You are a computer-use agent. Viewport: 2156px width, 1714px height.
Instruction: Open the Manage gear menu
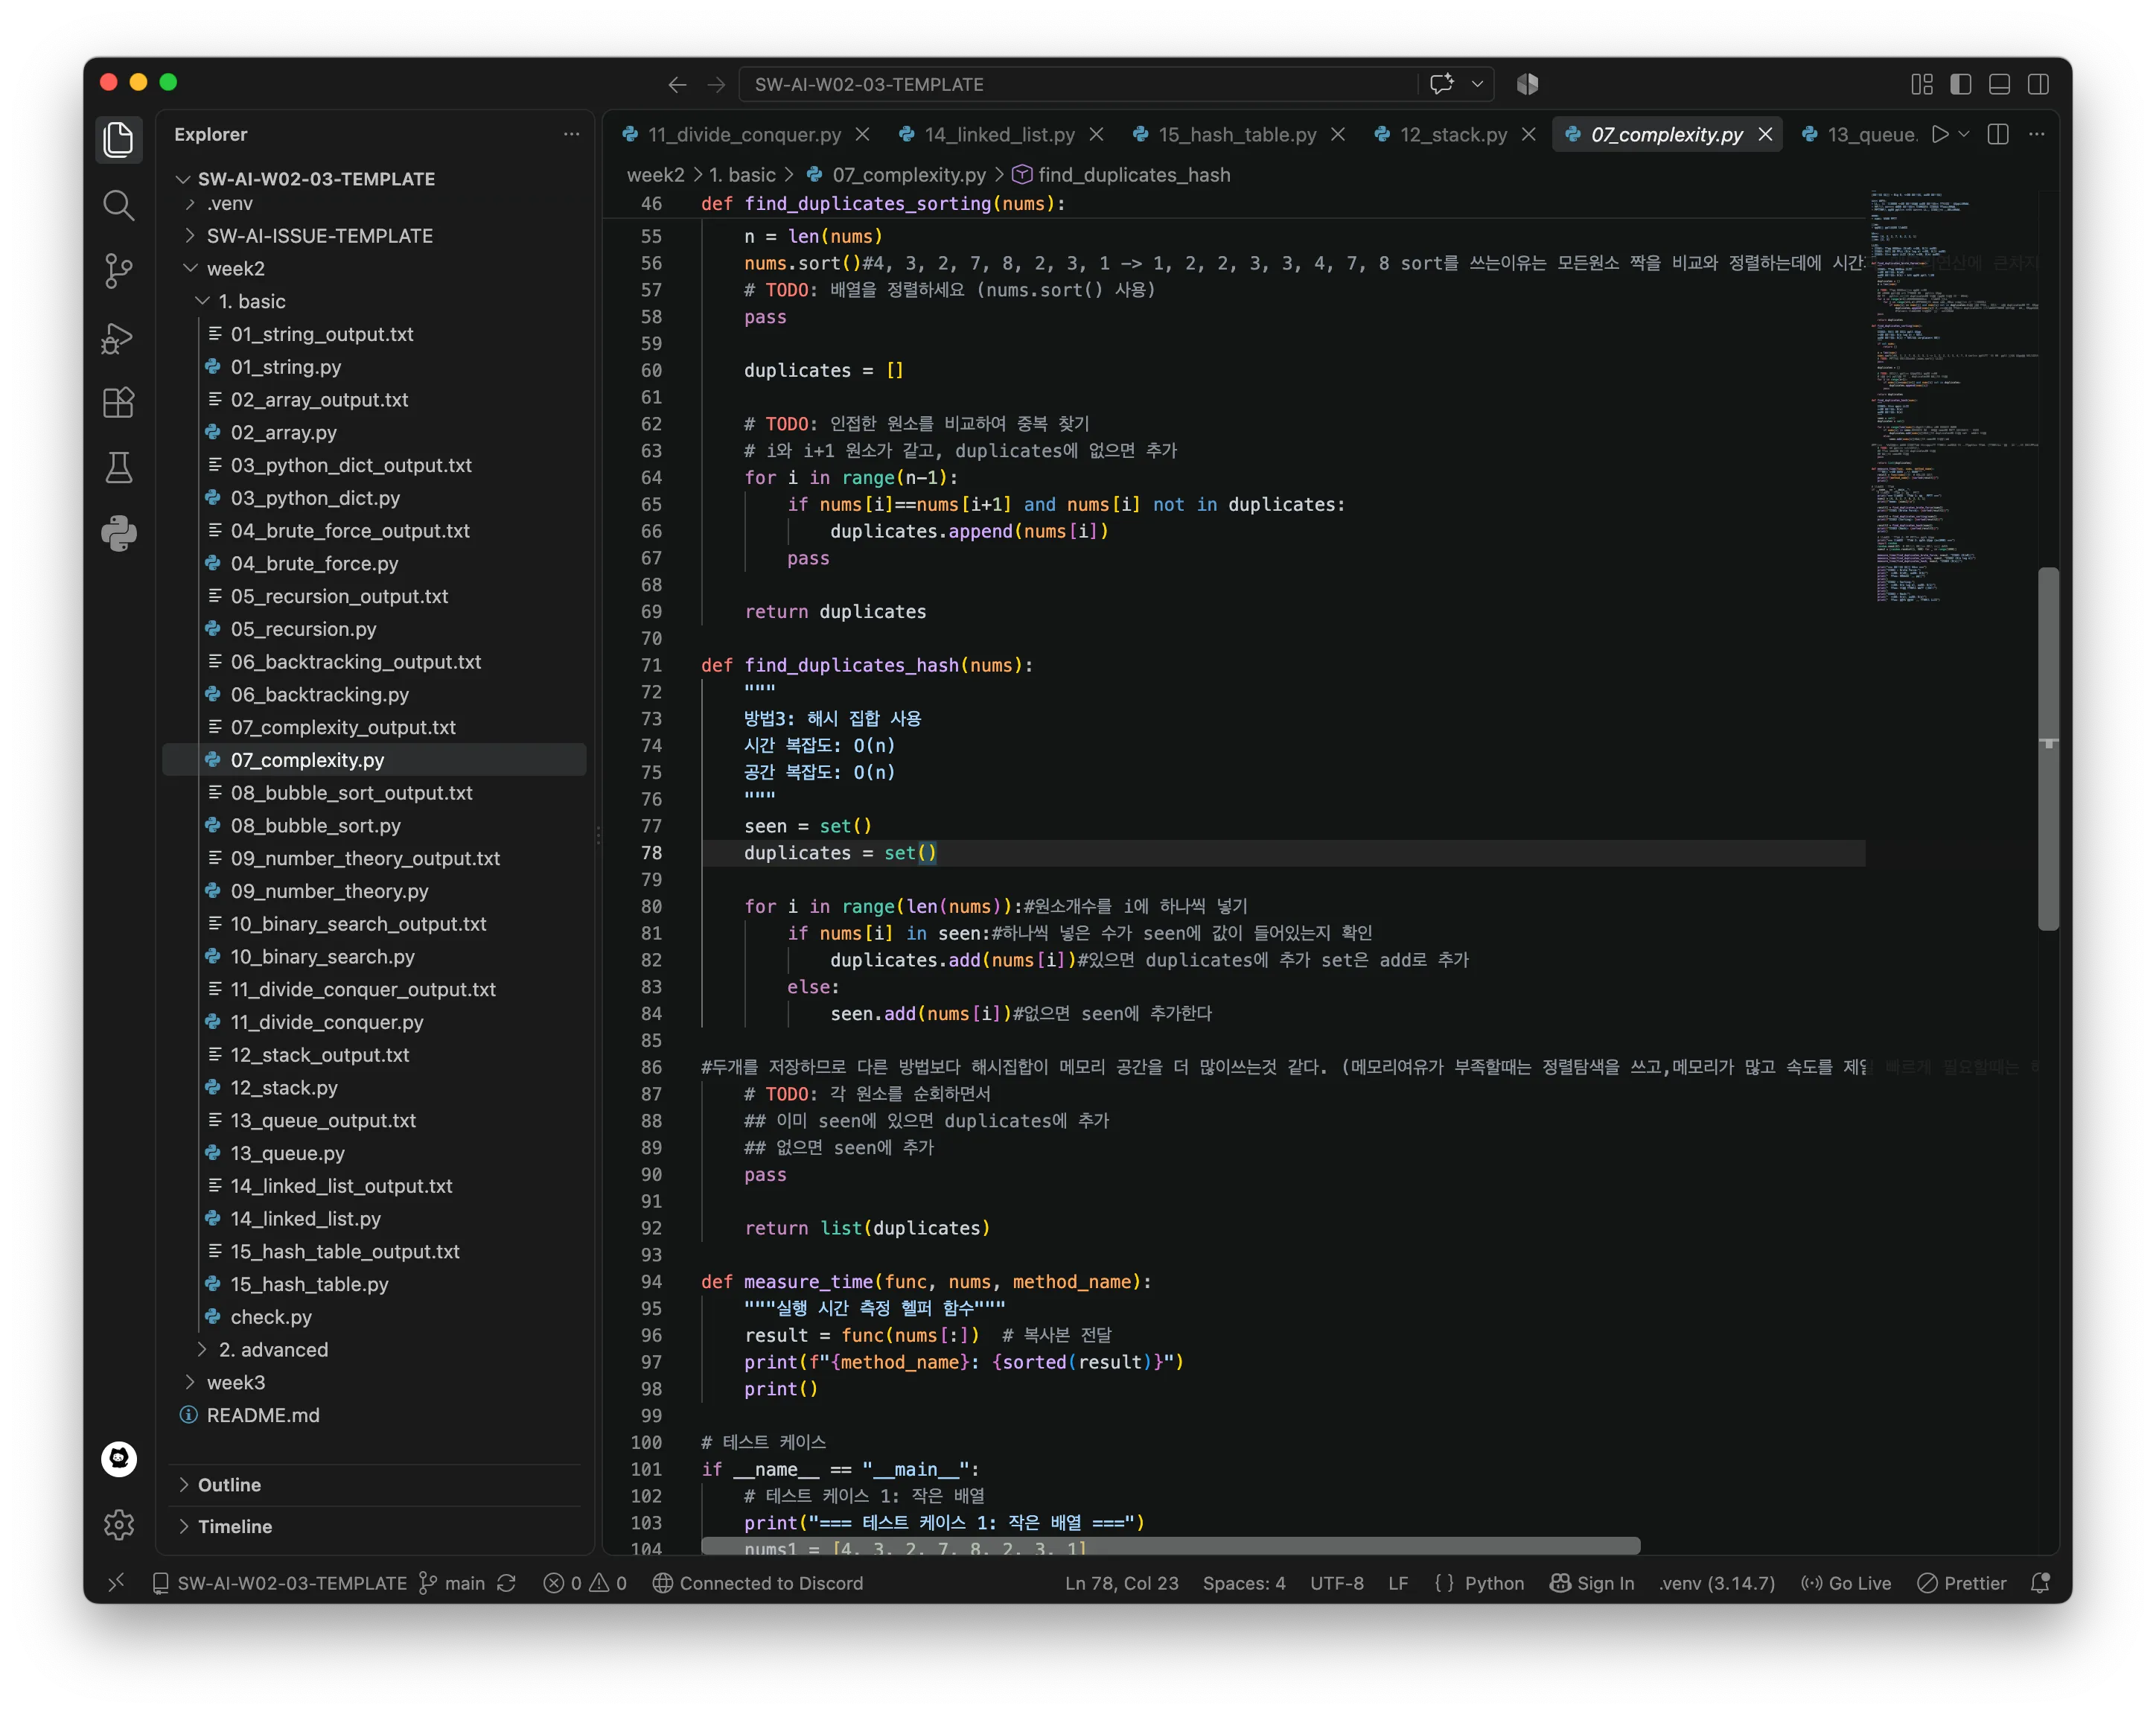tap(119, 1524)
